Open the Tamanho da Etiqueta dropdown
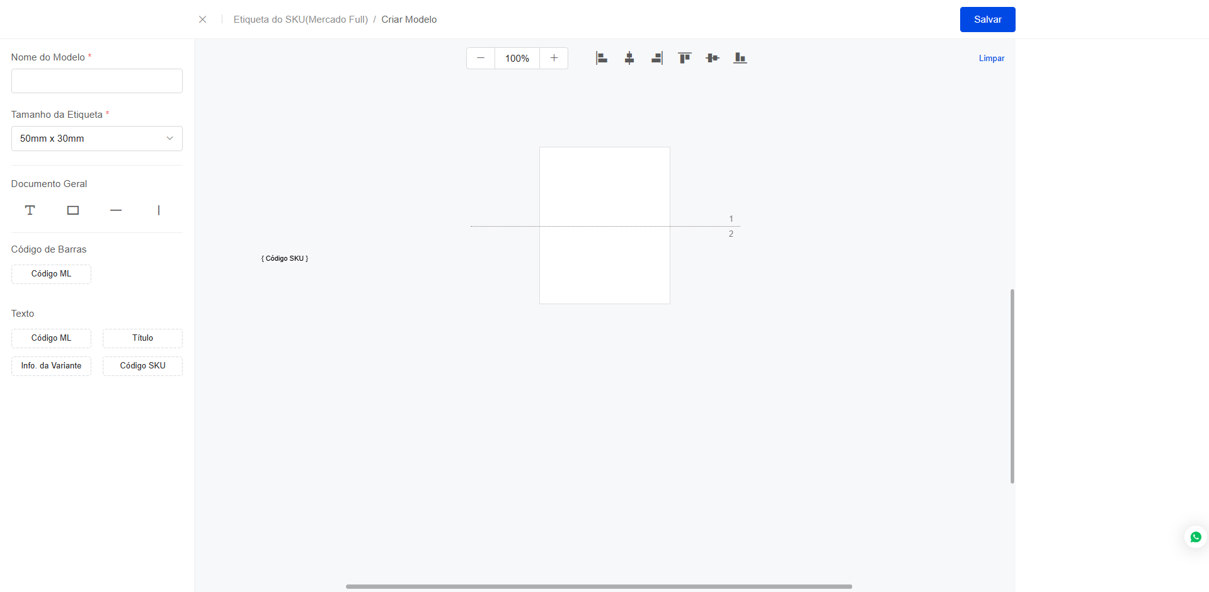 tap(97, 139)
